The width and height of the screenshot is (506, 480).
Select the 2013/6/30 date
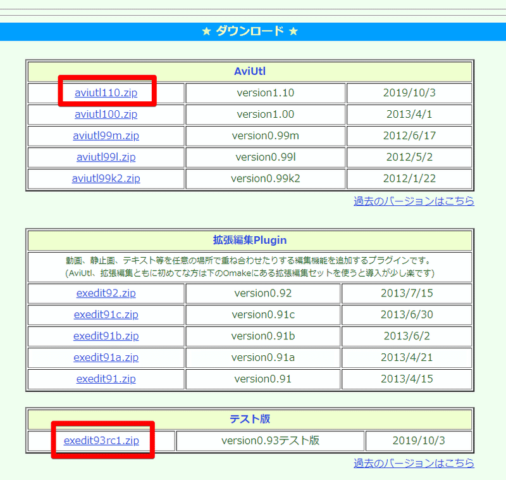coord(407,315)
